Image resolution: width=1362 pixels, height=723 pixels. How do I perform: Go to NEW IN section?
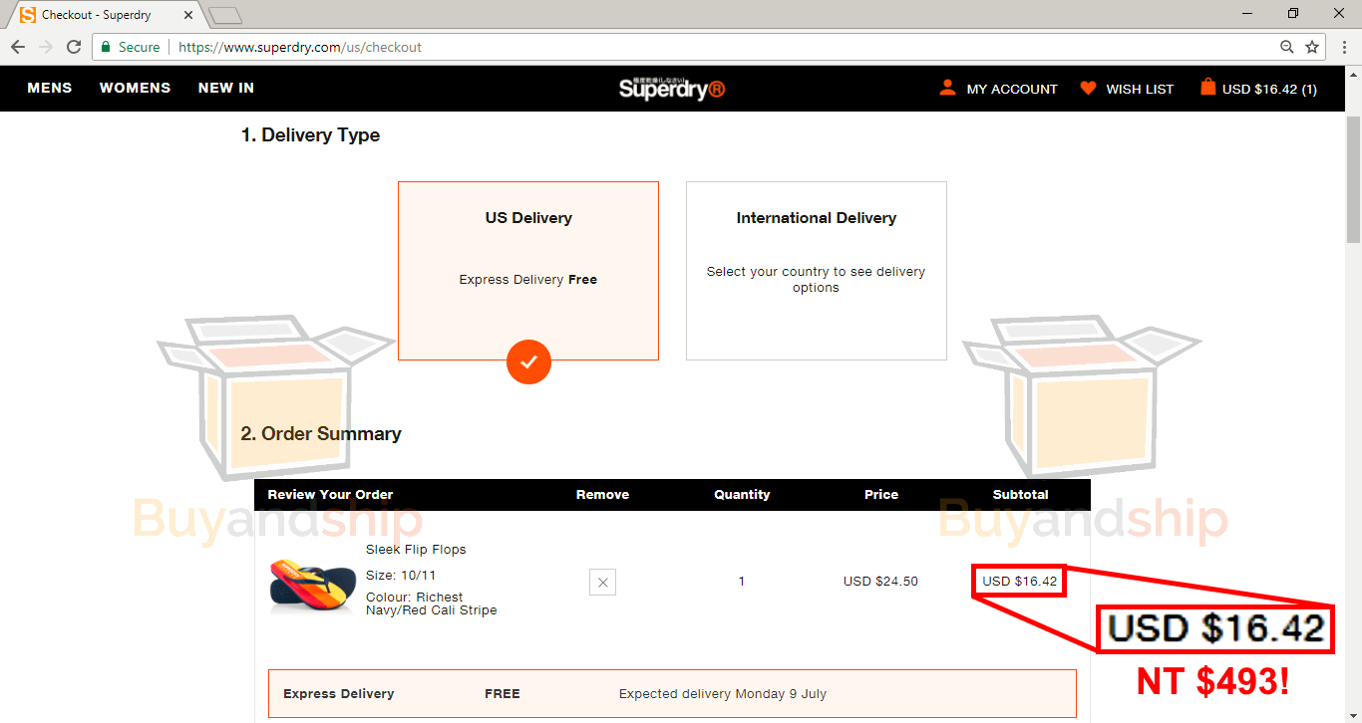pyautogui.click(x=226, y=88)
